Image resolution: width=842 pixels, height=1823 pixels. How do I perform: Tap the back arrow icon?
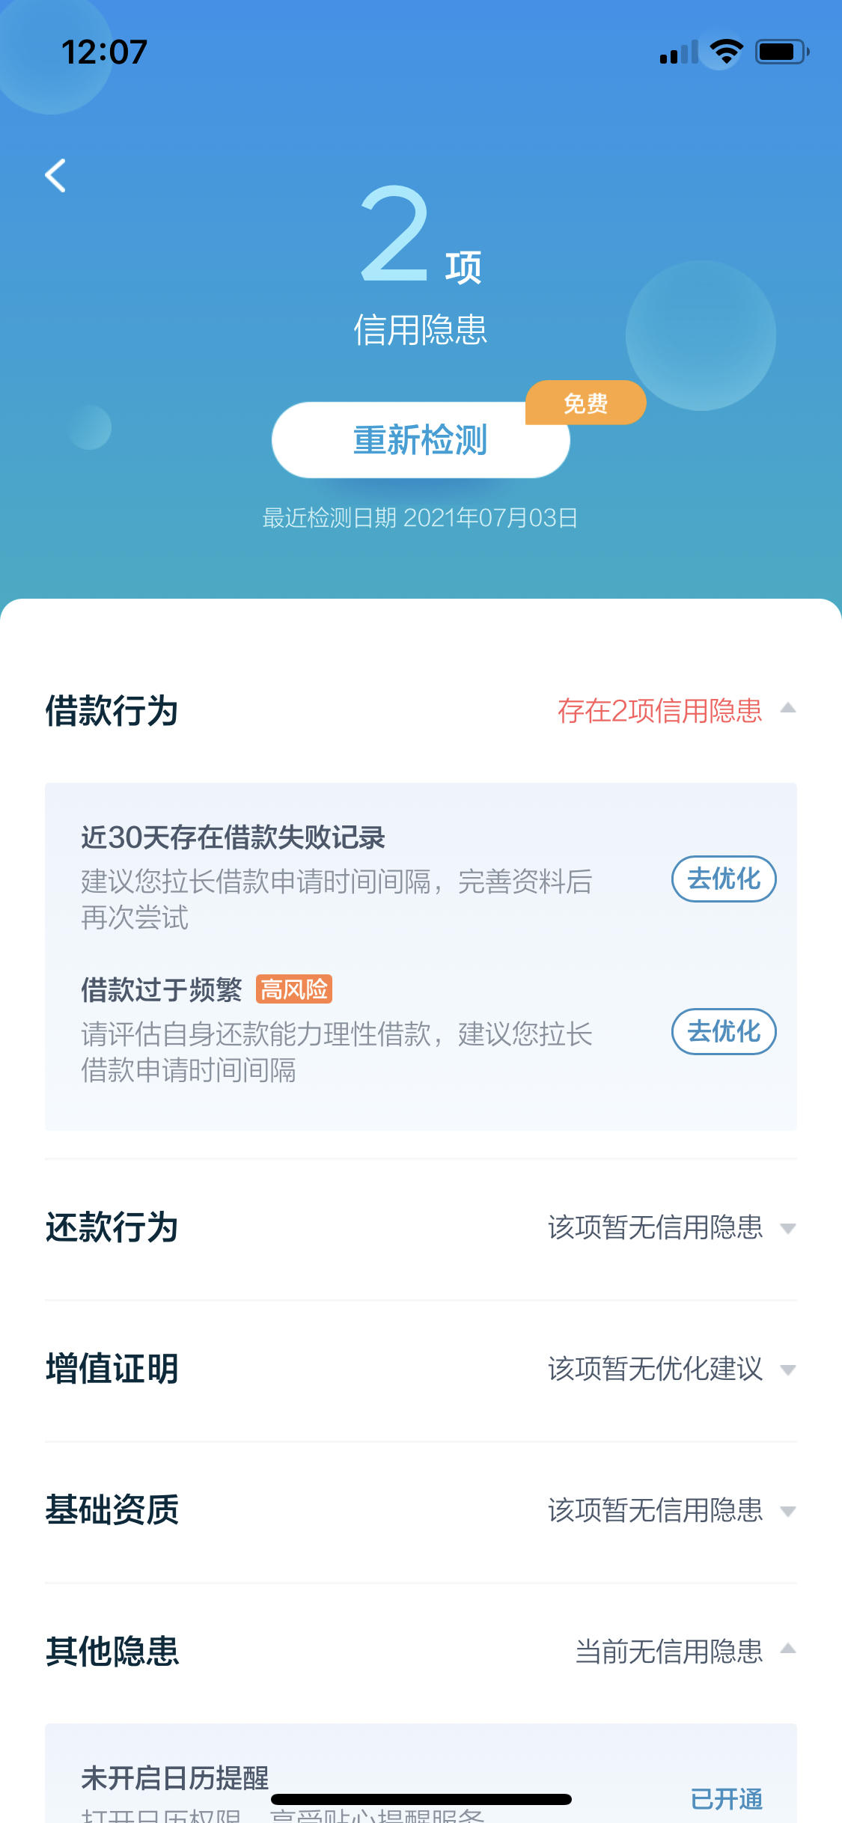pyautogui.click(x=55, y=176)
